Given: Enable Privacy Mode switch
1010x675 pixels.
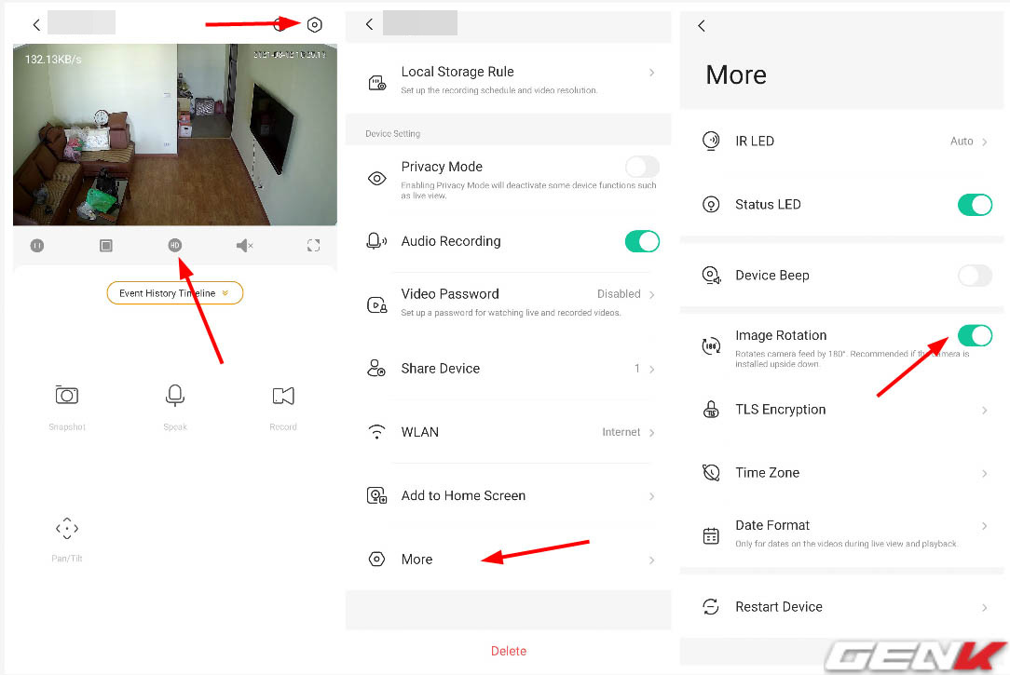Looking at the screenshot, I should point(641,168).
